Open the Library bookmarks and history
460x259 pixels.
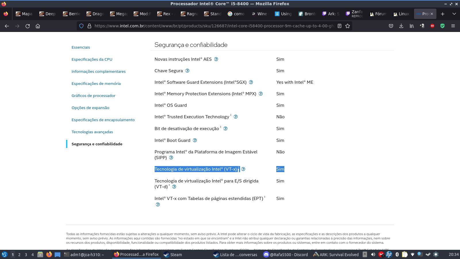[412, 26]
